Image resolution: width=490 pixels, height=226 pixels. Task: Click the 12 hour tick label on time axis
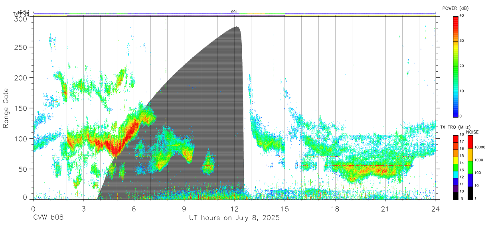pyautogui.click(x=235, y=208)
